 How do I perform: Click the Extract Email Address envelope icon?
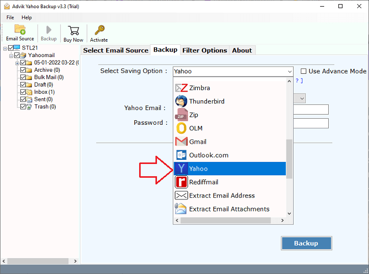pos(181,196)
